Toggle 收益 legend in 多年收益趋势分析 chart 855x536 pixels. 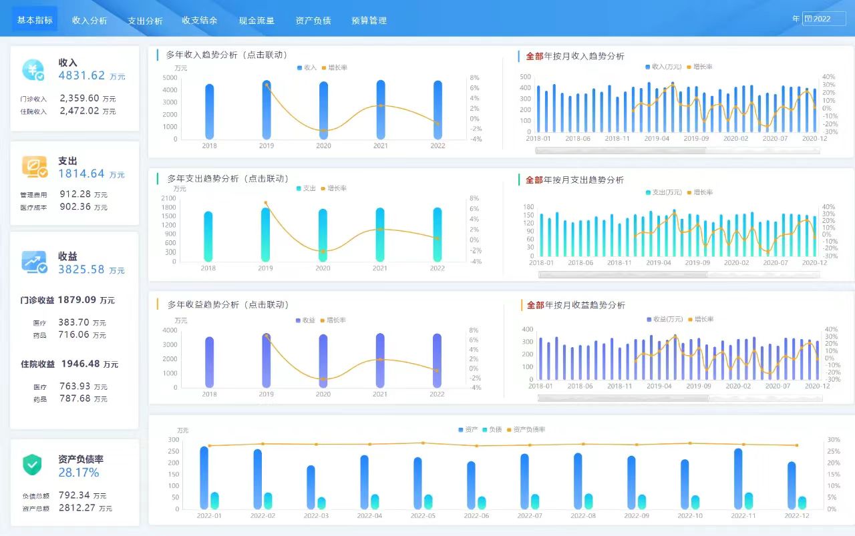305,320
